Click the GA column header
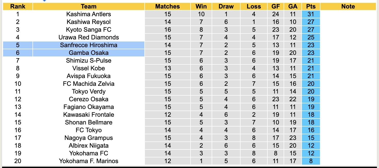Viewport: 379px width, 168px height. tap(293, 6)
